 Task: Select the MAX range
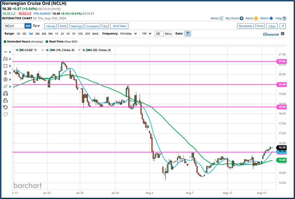click(x=96, y=34)
